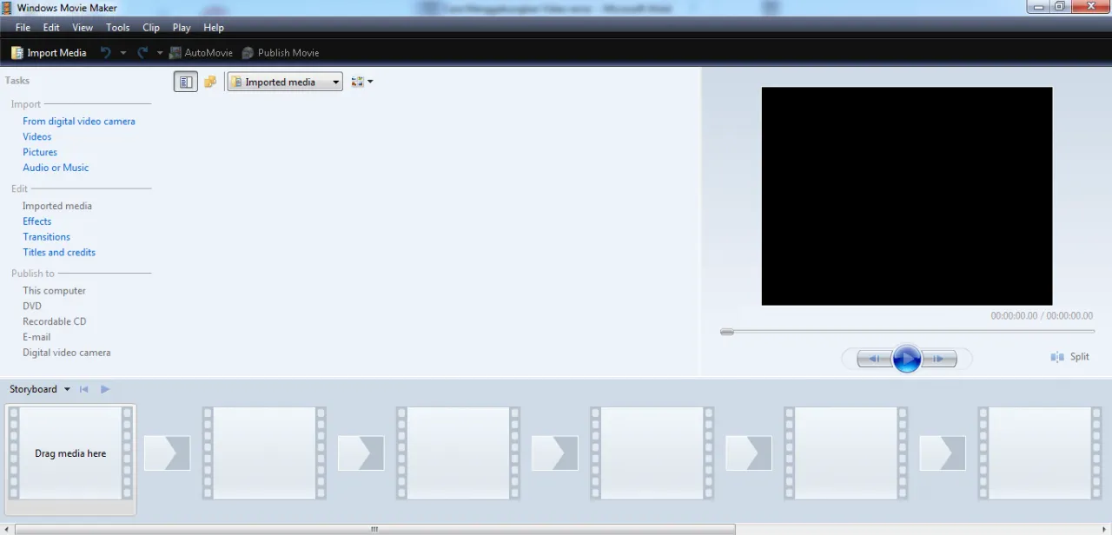Click the Play Storyboard icon
Image resolution: width=1112 pixels, height=535 pixels.
pyautogui.click(x=105, y=390)
